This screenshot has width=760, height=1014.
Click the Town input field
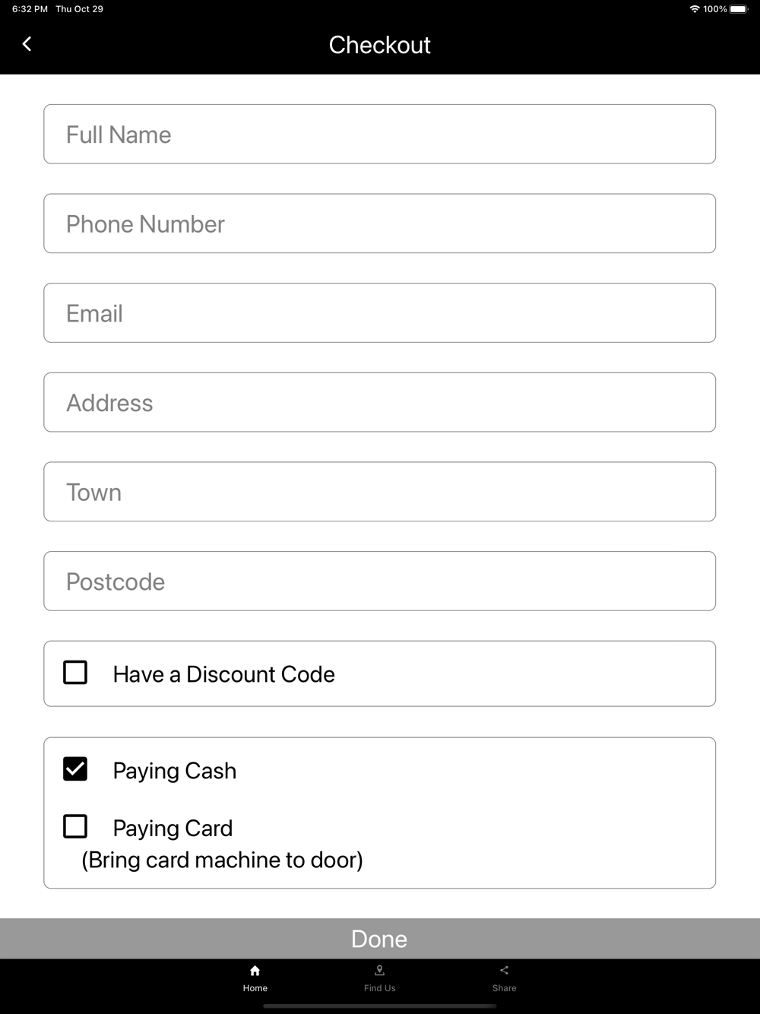pos(380,492)
